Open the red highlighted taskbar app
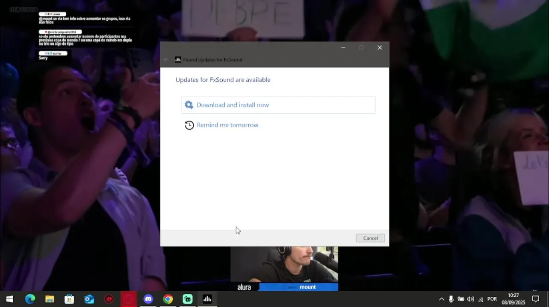 [x=128, y=299]
